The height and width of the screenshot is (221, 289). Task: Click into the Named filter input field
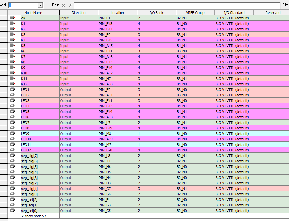click(23, 5)
